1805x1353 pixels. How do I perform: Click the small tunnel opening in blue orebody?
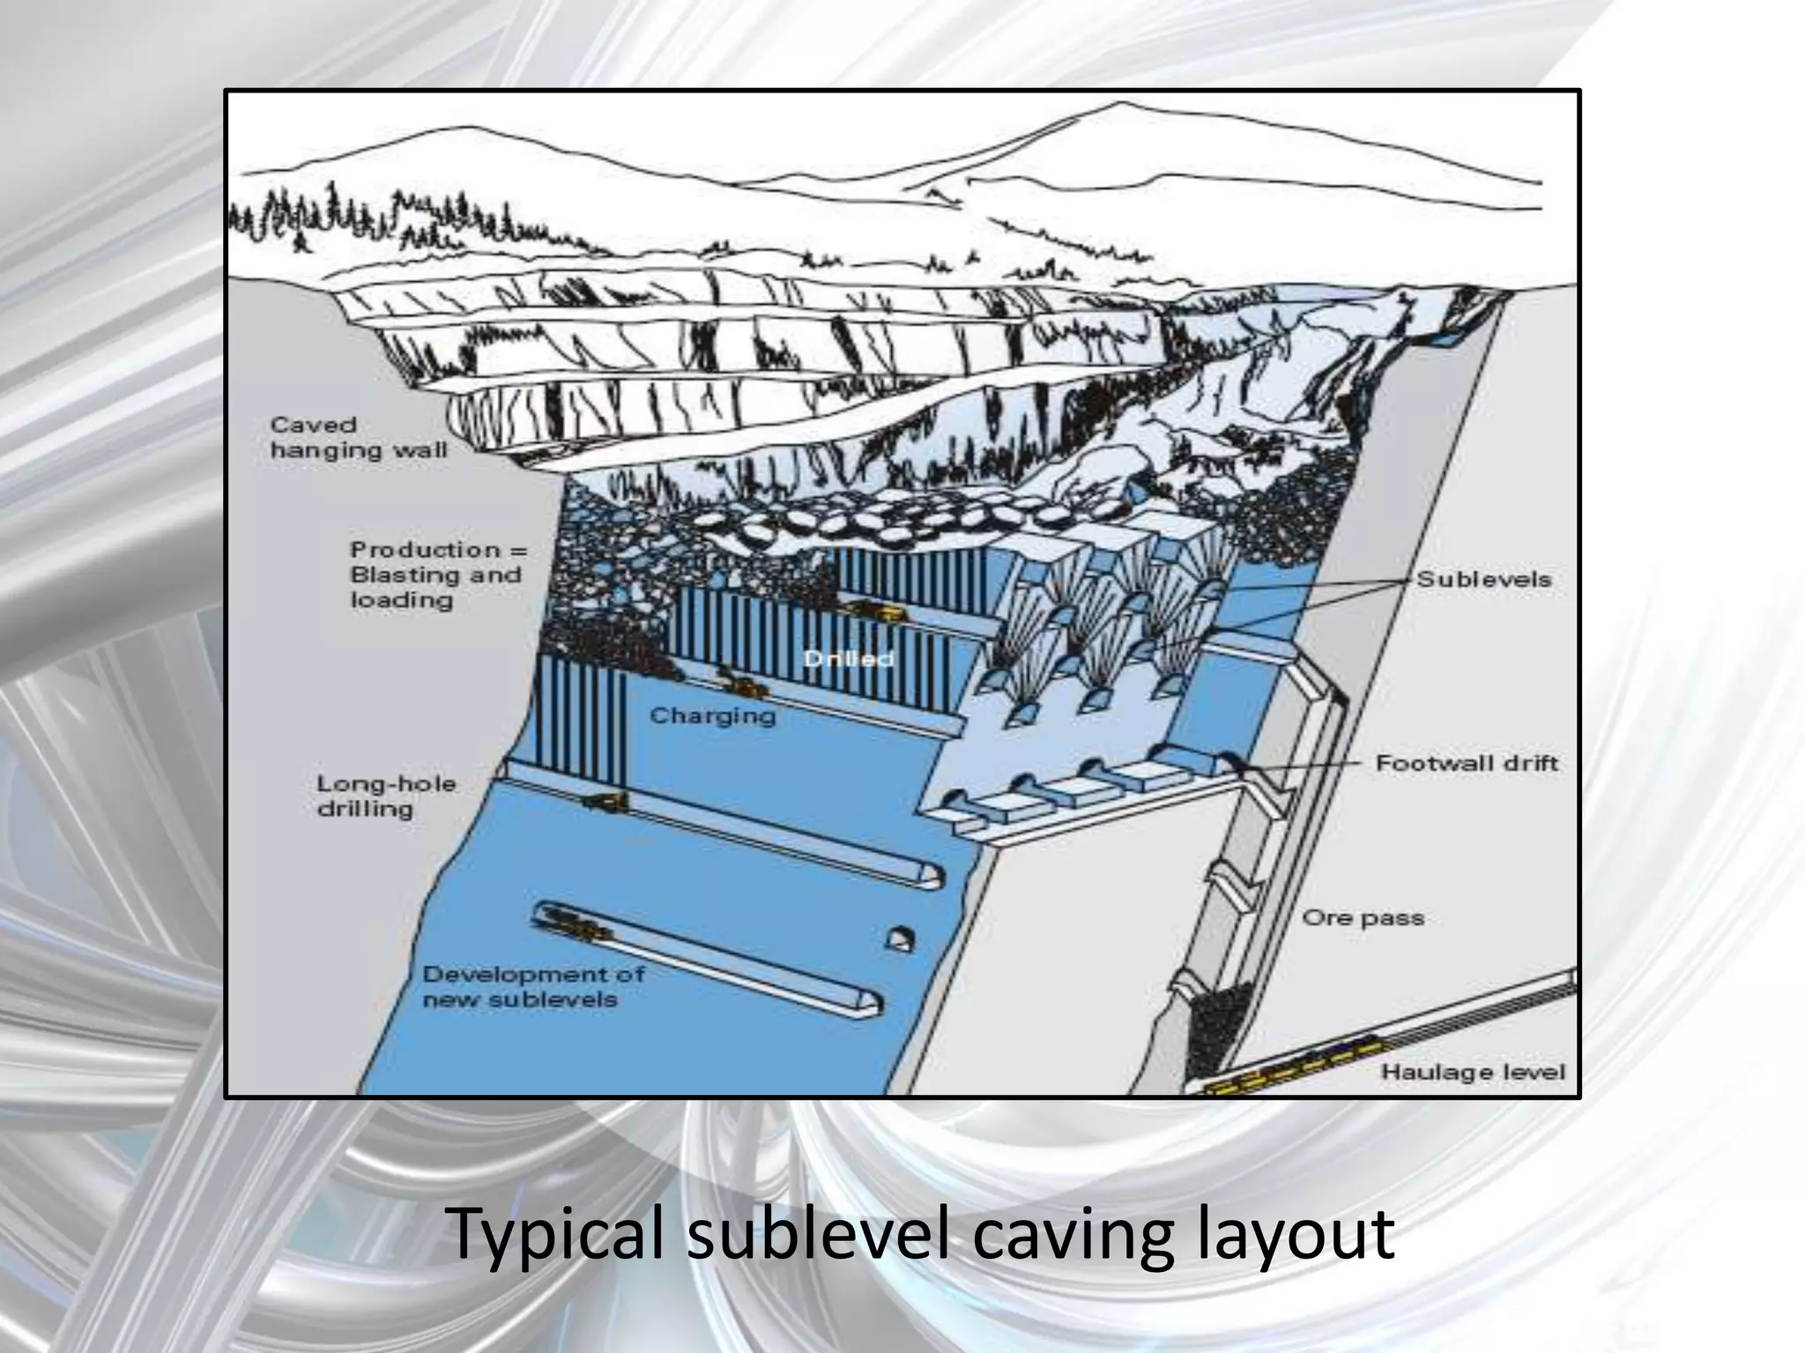[898, 939]
